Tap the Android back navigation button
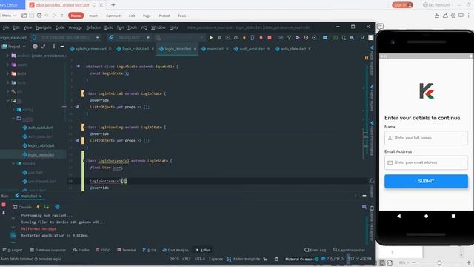 point(398,216)
